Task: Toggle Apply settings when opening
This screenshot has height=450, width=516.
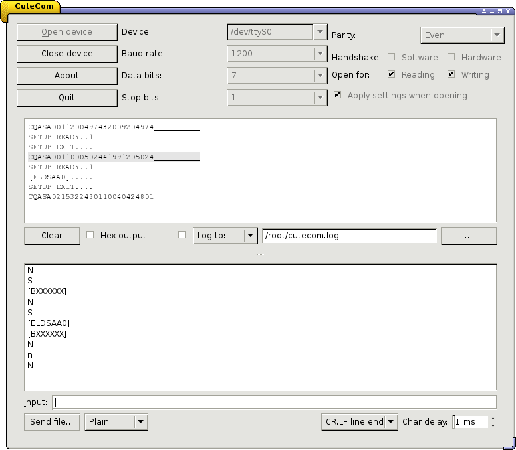Action: [338, 96]
